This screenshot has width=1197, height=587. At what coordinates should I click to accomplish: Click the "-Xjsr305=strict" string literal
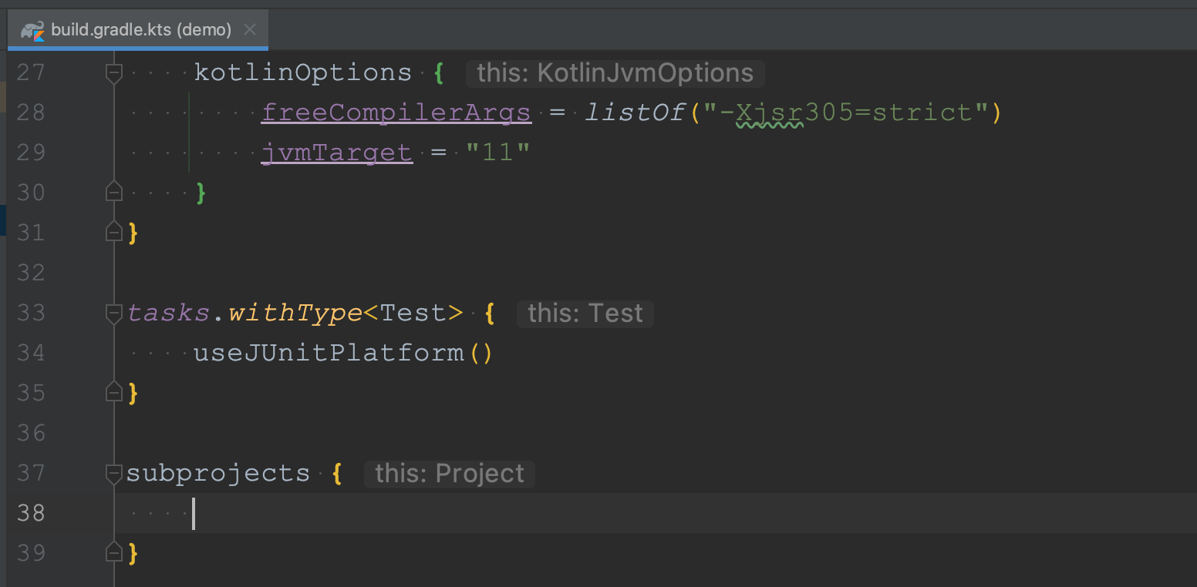coord(847,112)
